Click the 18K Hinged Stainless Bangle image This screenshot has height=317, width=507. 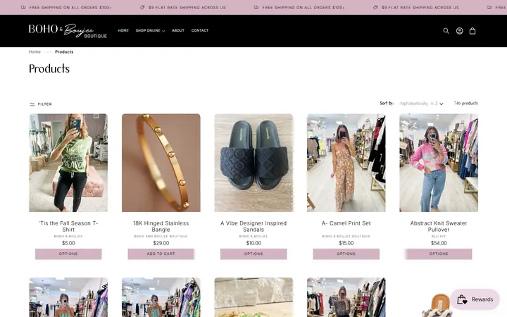(161, 163)
